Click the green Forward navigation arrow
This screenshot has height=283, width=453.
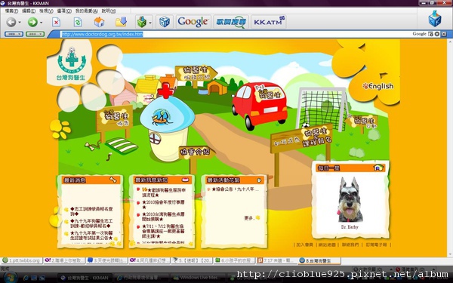(x=32, y=22)
